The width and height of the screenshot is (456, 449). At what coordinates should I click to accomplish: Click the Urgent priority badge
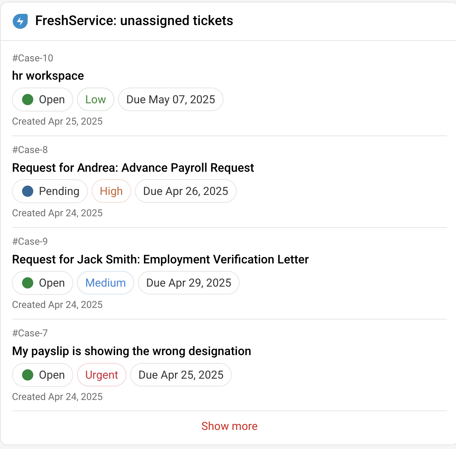coord(101,375)
